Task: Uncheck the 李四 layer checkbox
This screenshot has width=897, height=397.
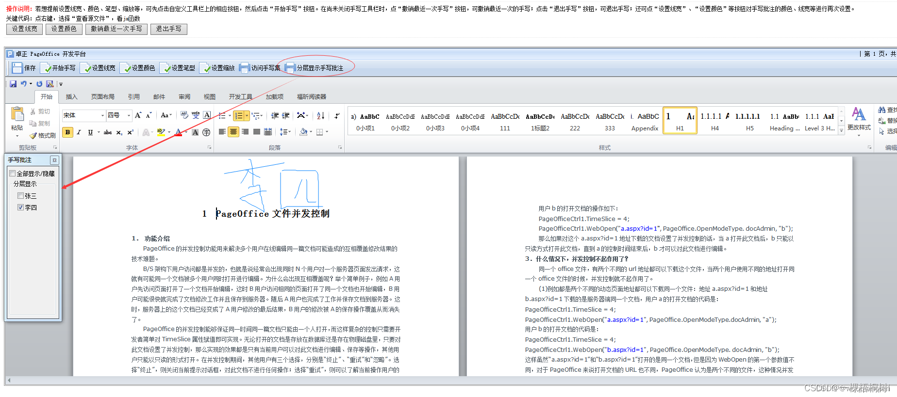Action: 20,207
